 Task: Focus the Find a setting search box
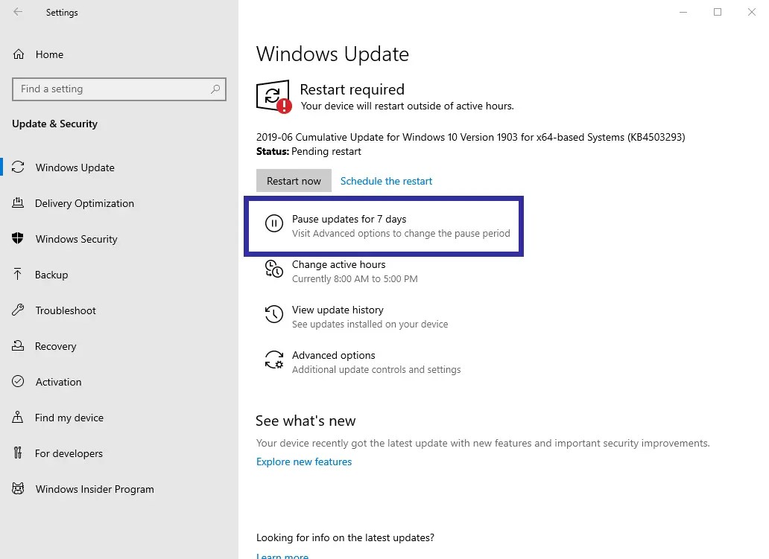click(x=119, y=89)
